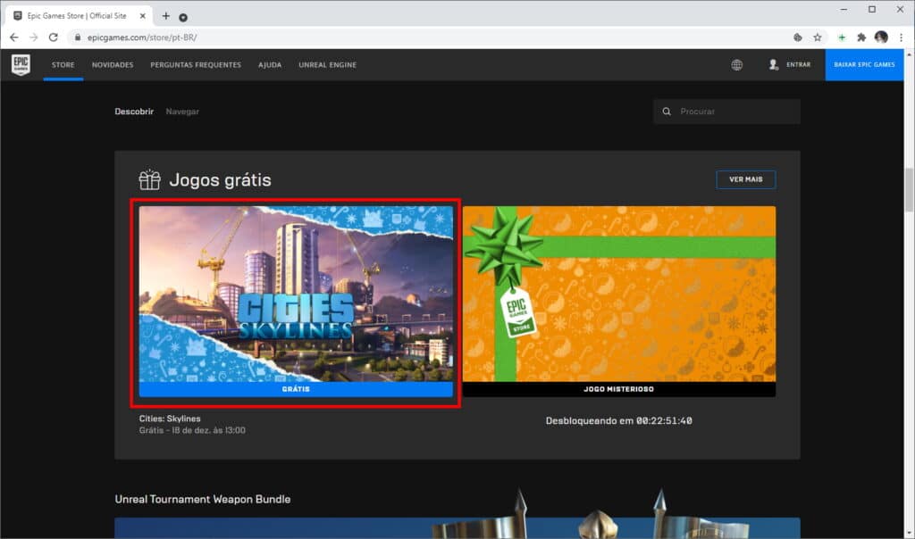This screenshot has height=539, width=915.
Task: Open the Cities Skylines game thumbnail
Action: tap(296, 294)
